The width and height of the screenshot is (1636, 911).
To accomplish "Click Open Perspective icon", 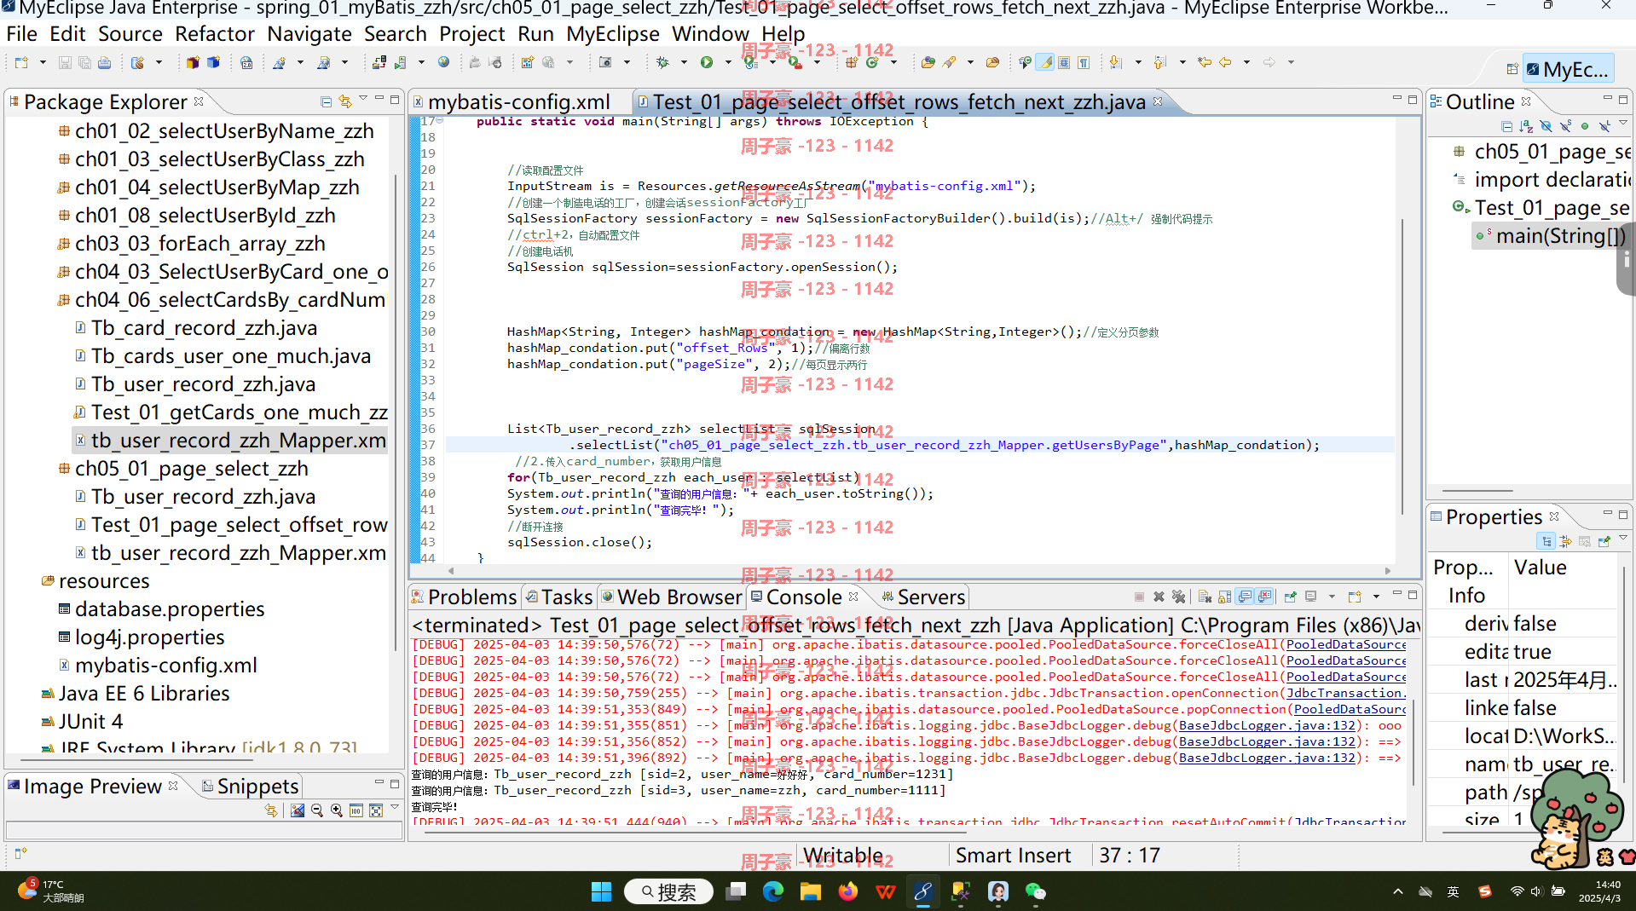I will [1512, 69].
